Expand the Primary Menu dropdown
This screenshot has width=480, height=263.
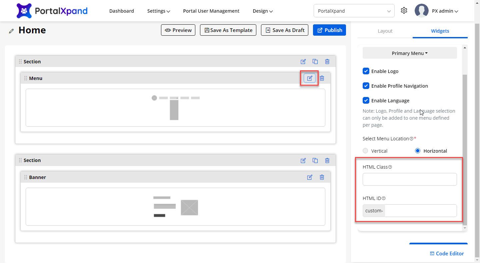(x=410, y=53)
